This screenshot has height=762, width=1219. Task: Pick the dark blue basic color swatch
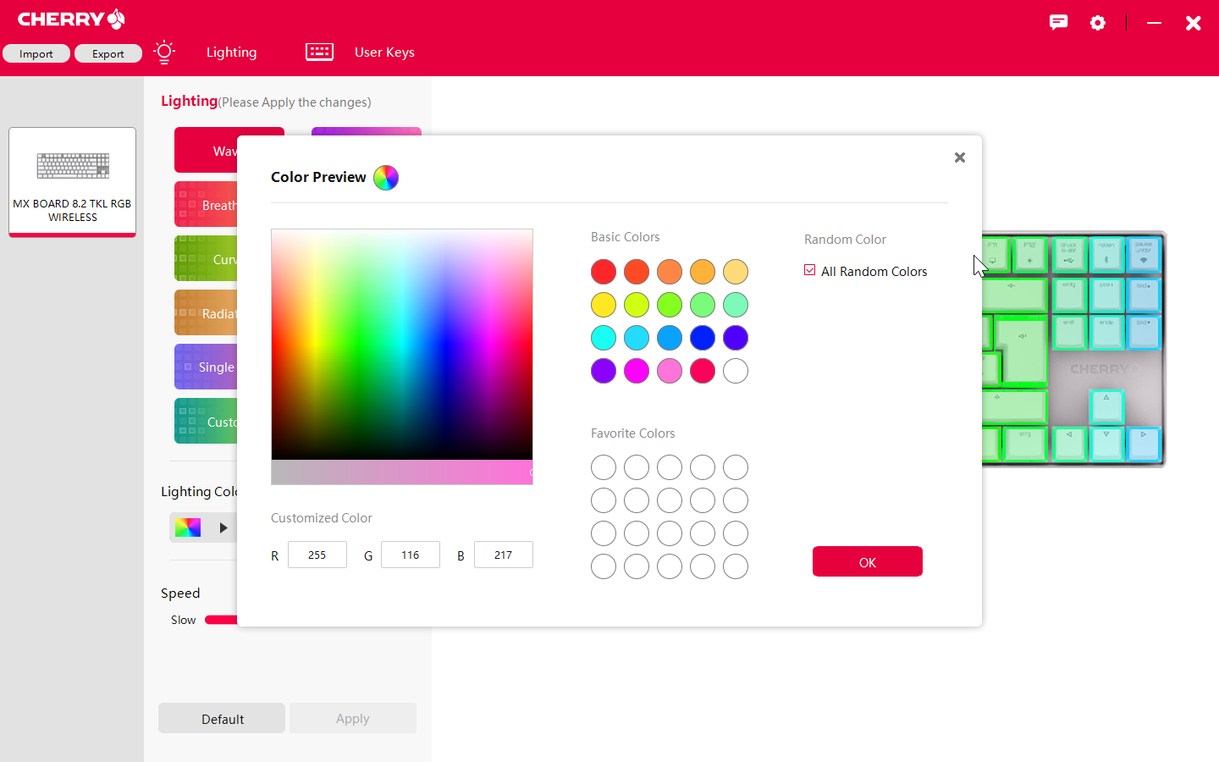pos(703,338)
